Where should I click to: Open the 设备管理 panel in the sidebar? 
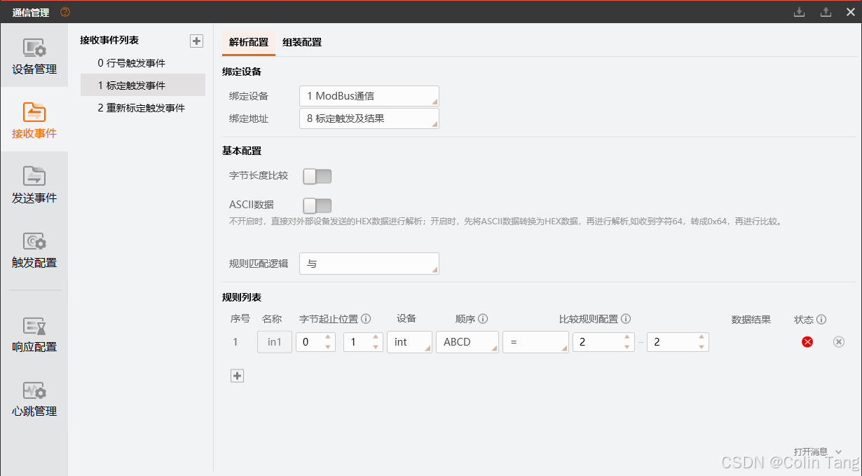tap(34, 56)
